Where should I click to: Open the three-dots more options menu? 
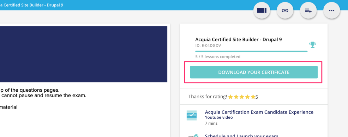[x=331, y=11]
